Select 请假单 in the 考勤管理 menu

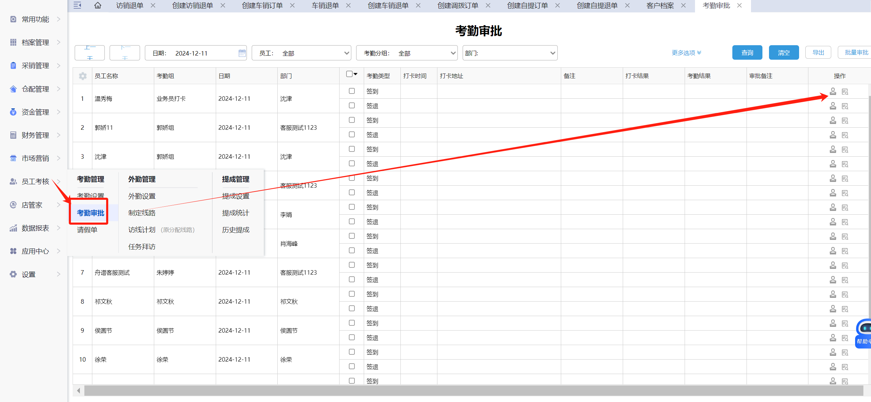click(87, 230)
